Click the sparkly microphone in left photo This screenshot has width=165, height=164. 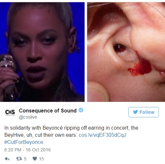7,65
